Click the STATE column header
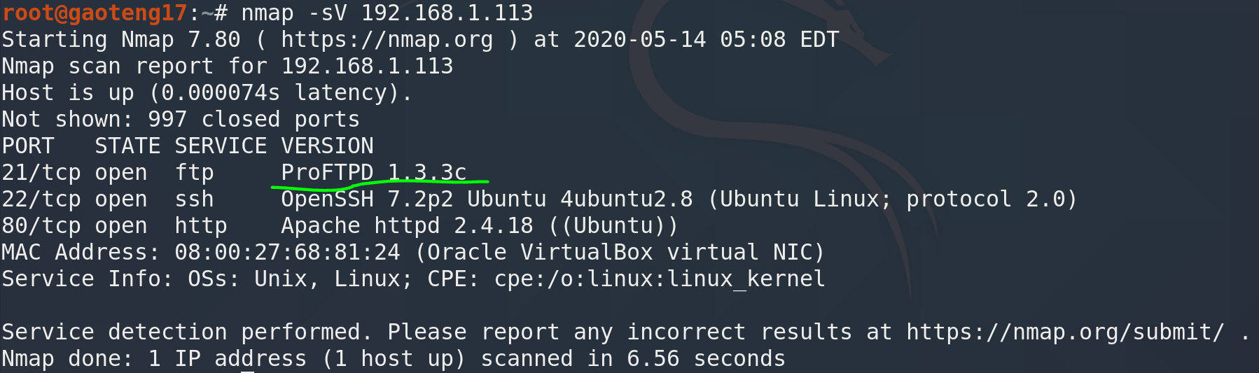 [127, 146]
